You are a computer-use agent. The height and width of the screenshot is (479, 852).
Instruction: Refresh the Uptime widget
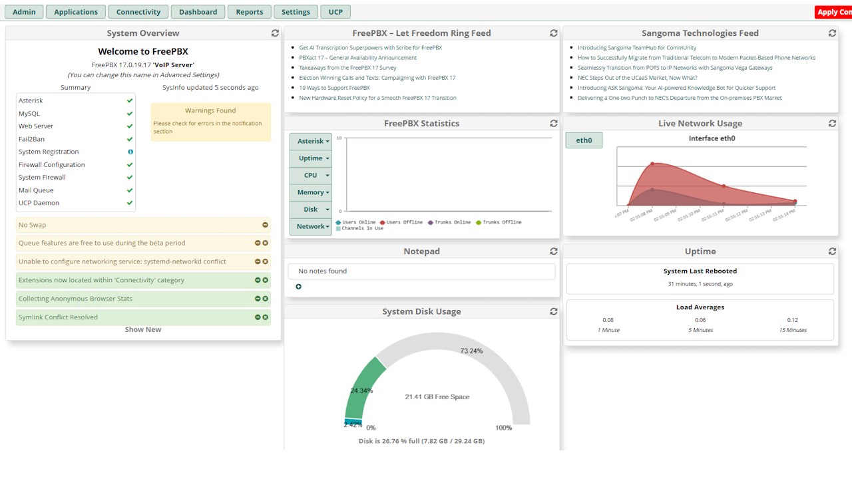(x=832, y=251)
